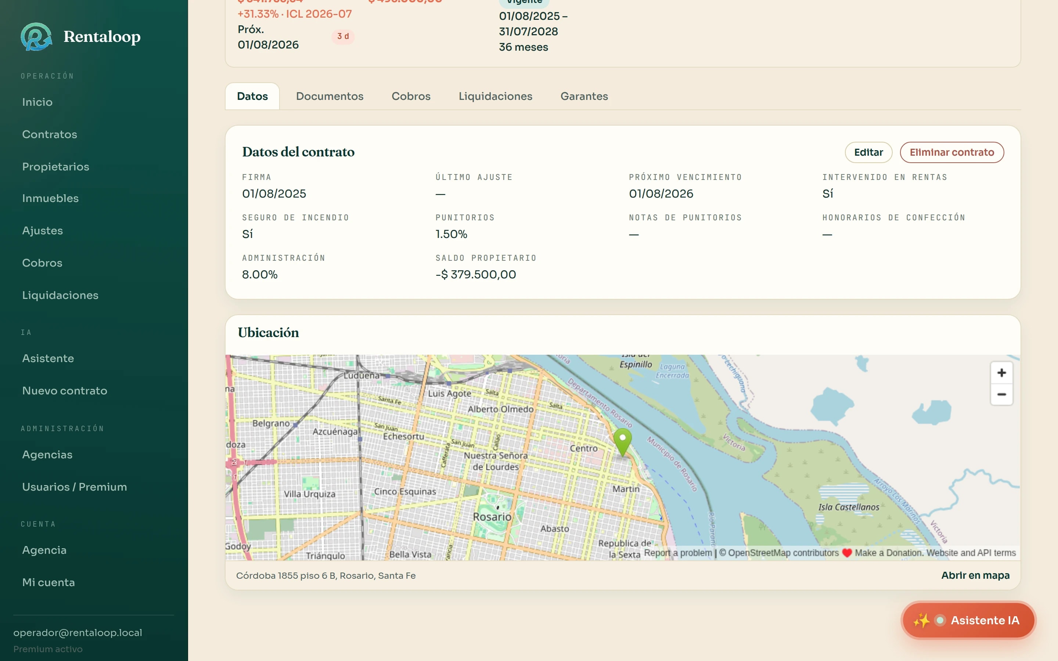Open Usuarios / Premium in the sidebar

tap(74, 487)
